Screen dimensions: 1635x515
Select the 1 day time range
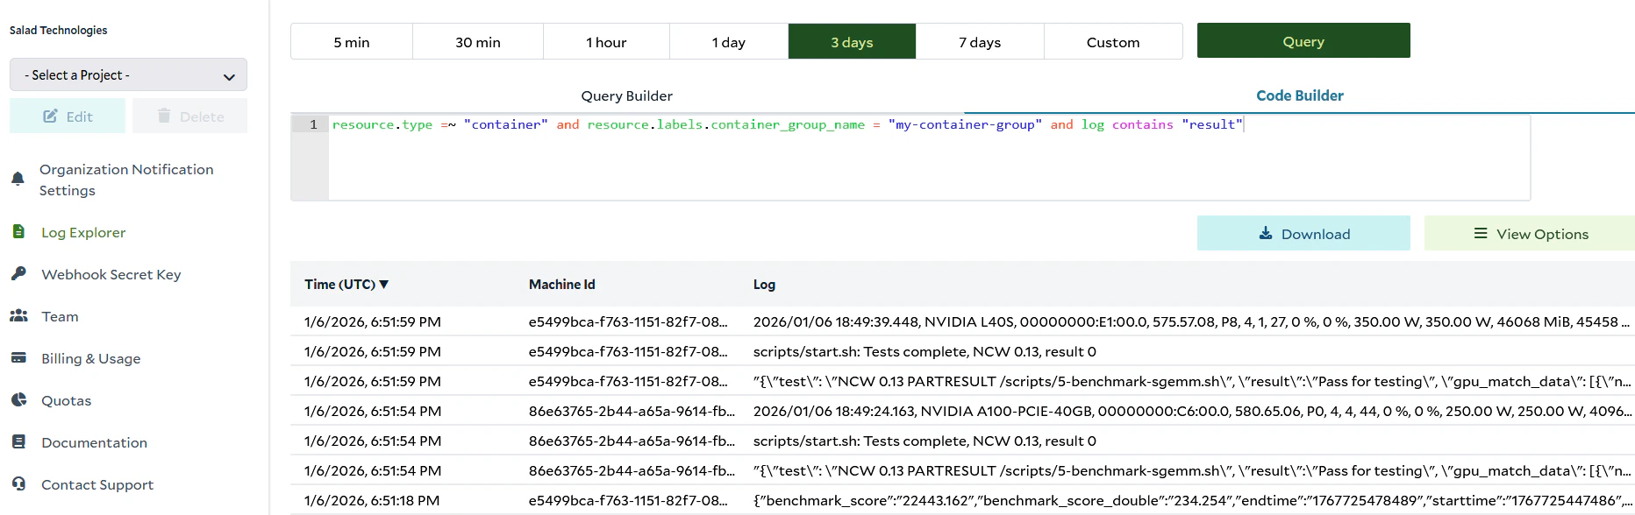tap(729, 42)
